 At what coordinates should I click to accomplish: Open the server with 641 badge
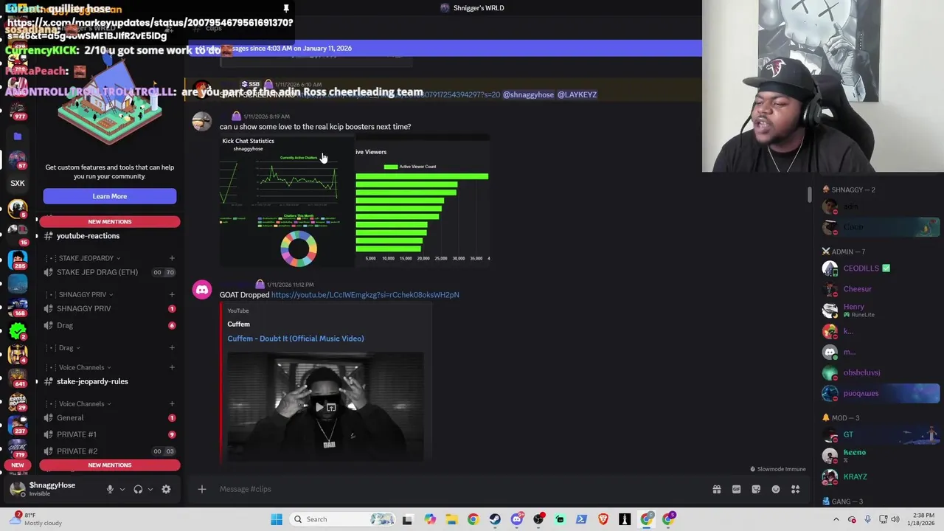[18, 377]
